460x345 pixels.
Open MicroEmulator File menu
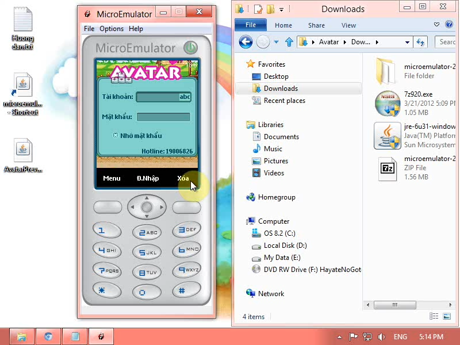point(89,29)
